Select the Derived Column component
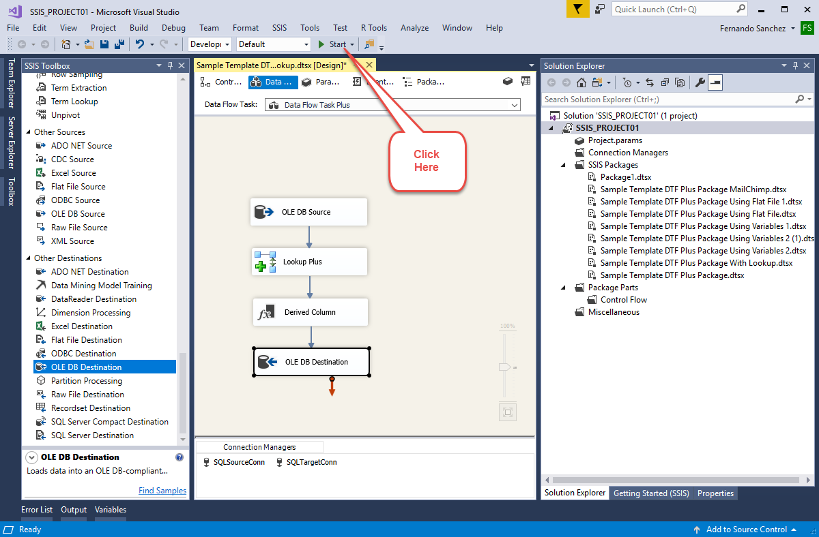 tap(311, 312)
